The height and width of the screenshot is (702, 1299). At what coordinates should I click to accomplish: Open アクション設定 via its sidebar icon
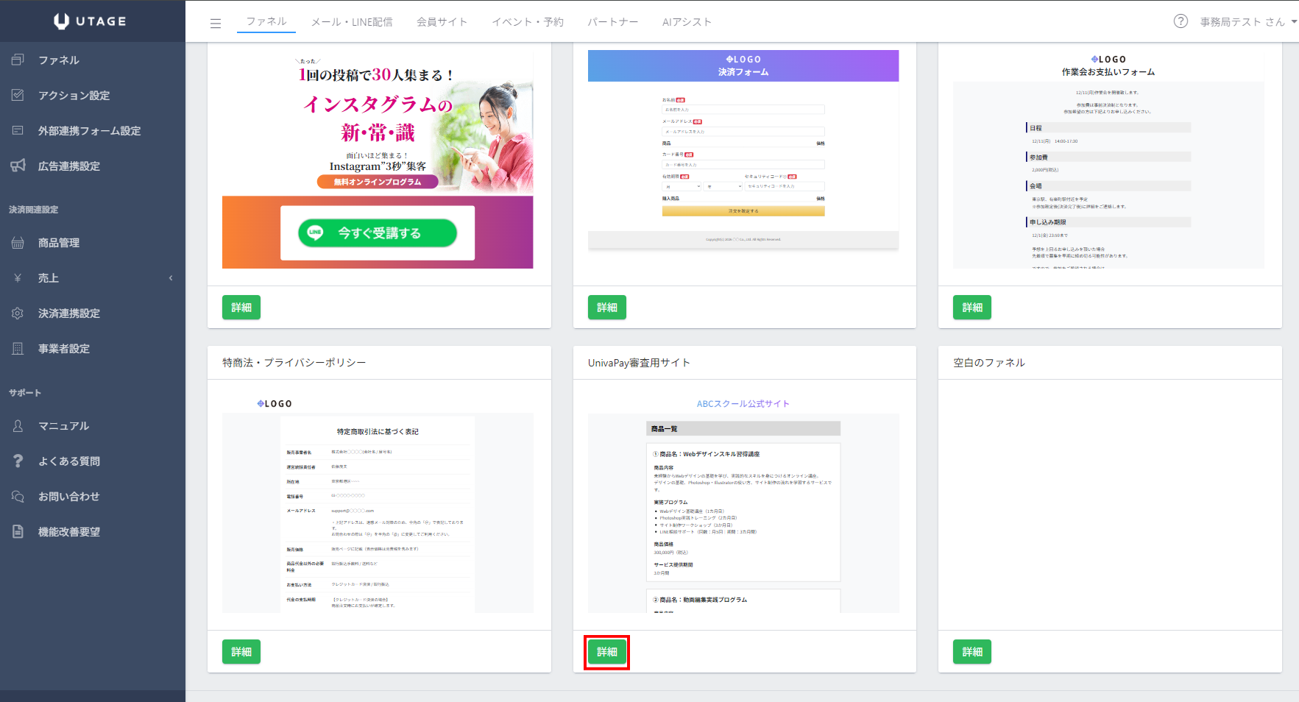coord(18,95)
